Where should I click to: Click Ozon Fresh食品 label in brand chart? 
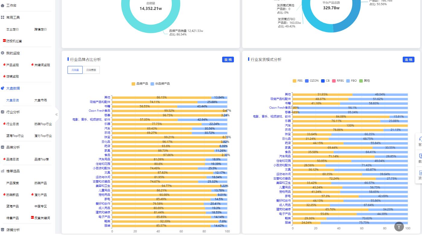pos(99,111)
